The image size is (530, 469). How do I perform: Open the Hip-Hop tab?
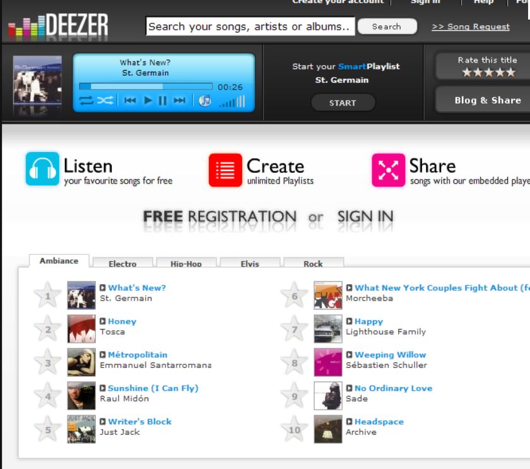click(186, 263)
